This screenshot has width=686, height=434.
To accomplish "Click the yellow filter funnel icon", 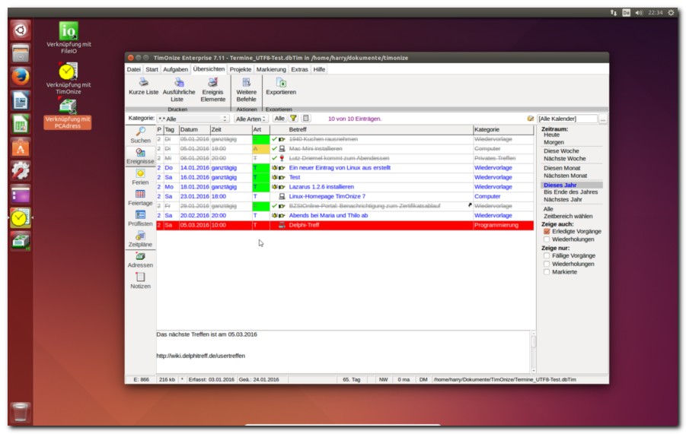I will (x=294, y=119).
